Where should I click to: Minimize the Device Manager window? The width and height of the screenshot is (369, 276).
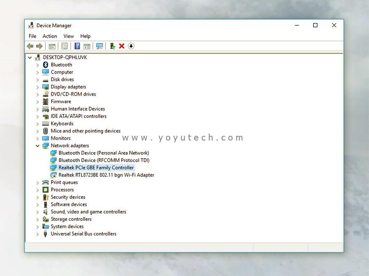pos(297,26)
